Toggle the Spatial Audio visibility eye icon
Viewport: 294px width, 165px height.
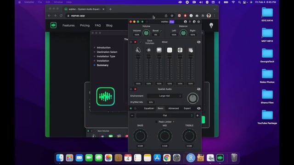click(199, 89)
